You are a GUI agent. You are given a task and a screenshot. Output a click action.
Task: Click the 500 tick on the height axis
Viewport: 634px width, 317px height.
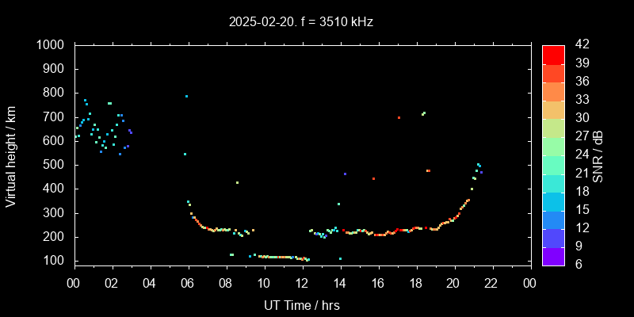click(56, 165)
